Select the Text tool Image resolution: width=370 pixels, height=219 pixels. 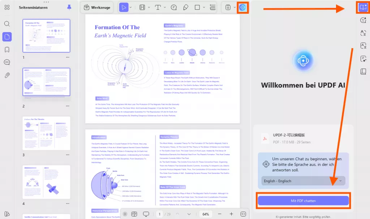coord(158,7)
